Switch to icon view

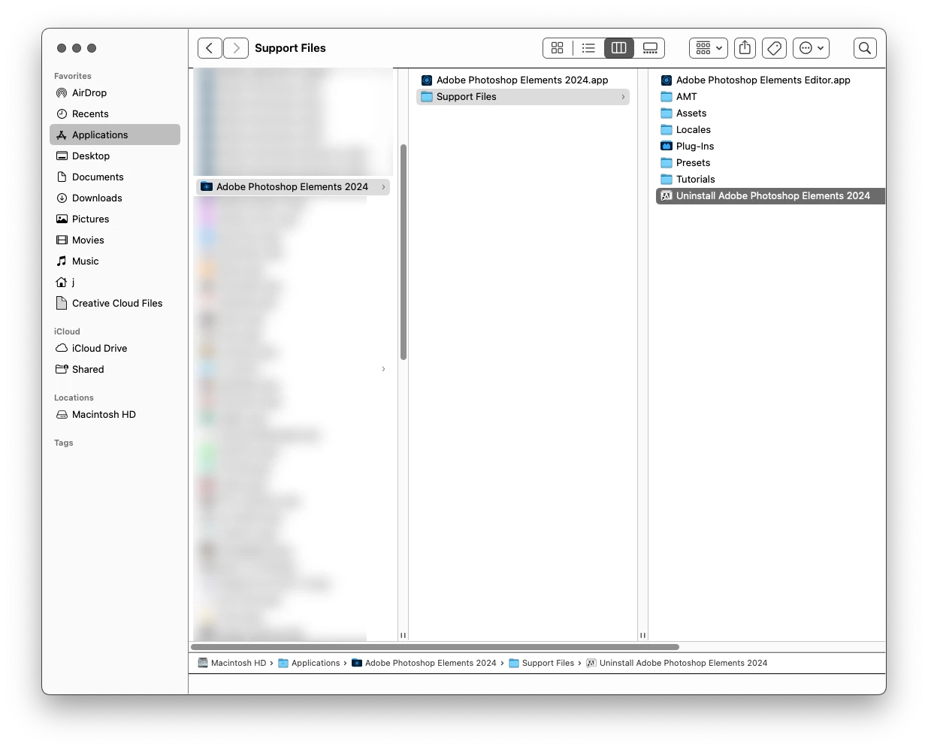(x=558, y=48)
